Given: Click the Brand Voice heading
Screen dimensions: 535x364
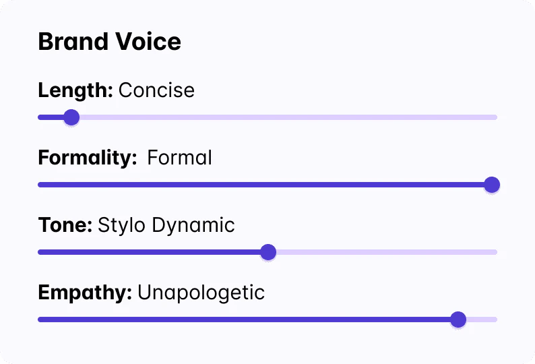Looking at the screenshot, I should 109,42.
